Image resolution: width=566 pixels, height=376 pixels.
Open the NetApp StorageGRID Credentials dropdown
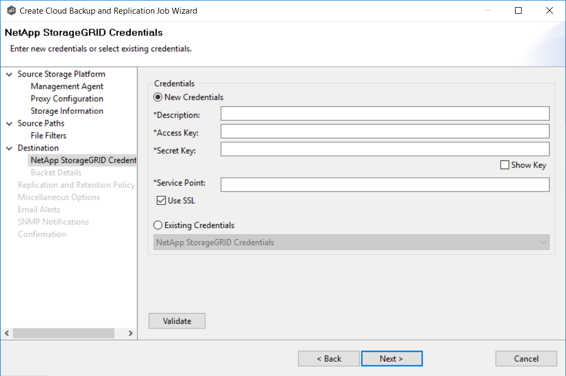click(x=351, y=242)
